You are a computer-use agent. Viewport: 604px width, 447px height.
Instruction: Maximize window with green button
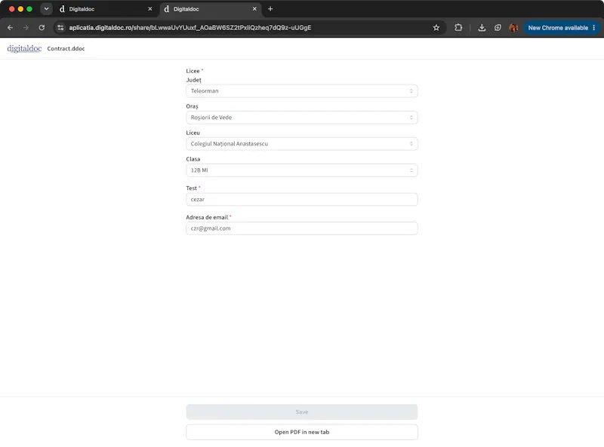[29, 9]
